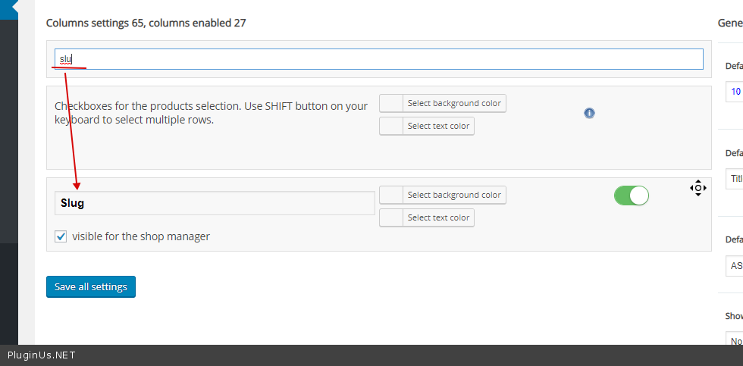The height and width of the screenshot is (366, 743).
Task: Focus the columns search field containing 'slu'
Action: point(379,59)
